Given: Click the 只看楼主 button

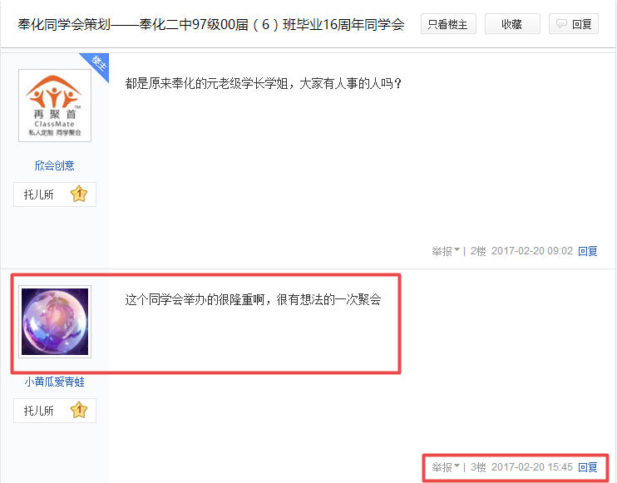Looking at the screenshot, I should coord(448,24).
